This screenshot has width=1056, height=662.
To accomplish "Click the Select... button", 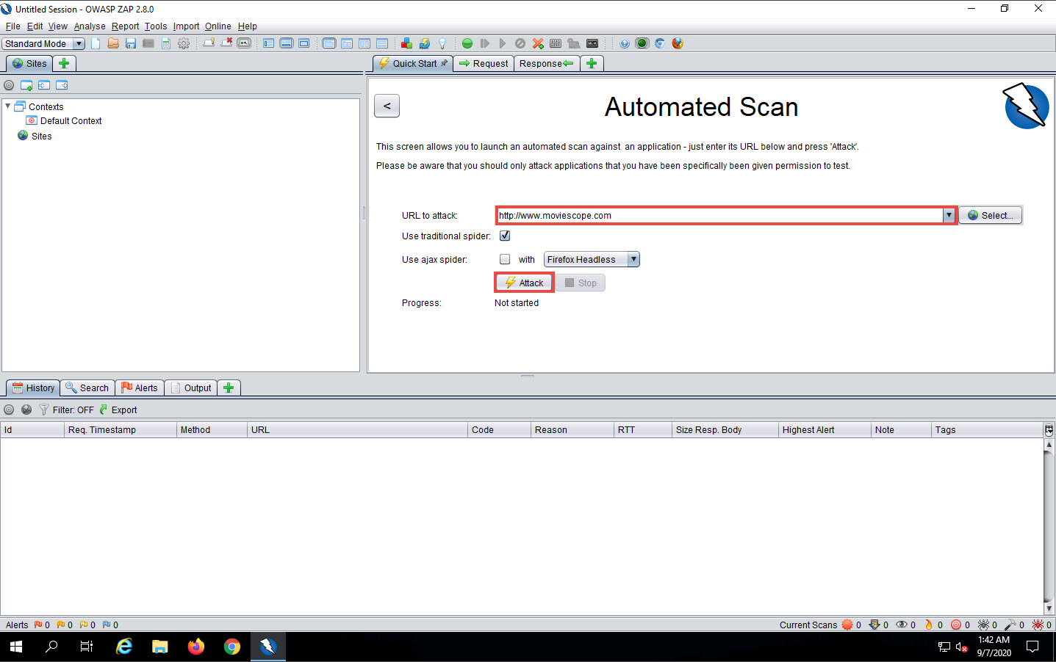I will tap(990, 215).
